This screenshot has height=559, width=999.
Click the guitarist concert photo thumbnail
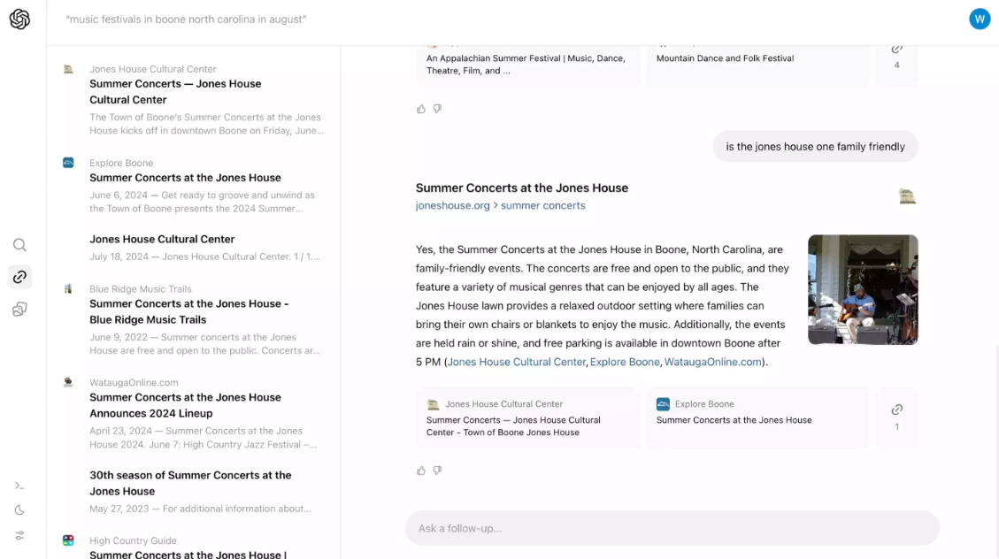click(863, 289)
